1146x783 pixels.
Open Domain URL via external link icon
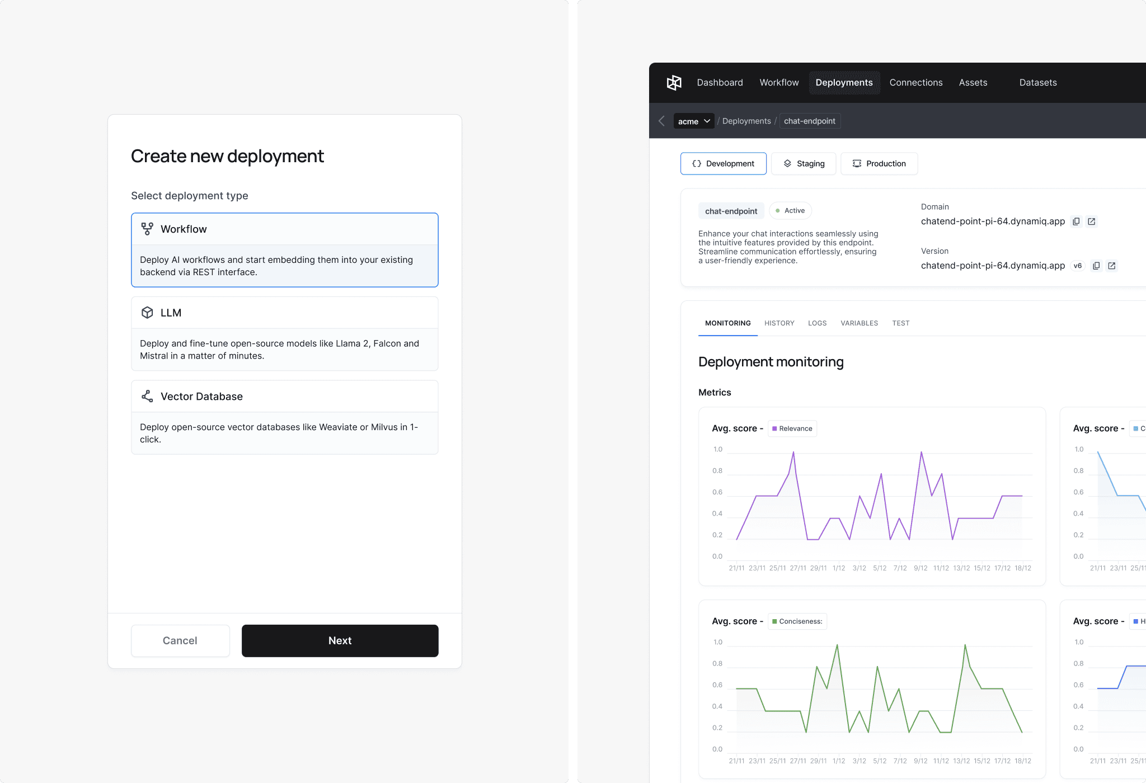click(x=1091, y=221)
